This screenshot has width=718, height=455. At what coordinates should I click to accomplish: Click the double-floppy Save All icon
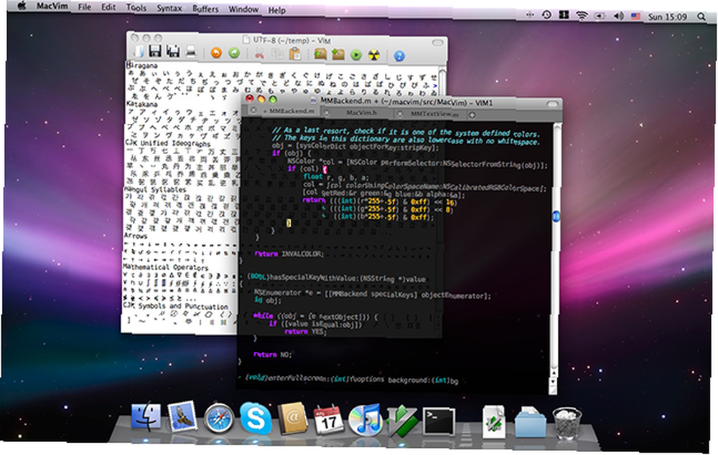pos(172,52)
